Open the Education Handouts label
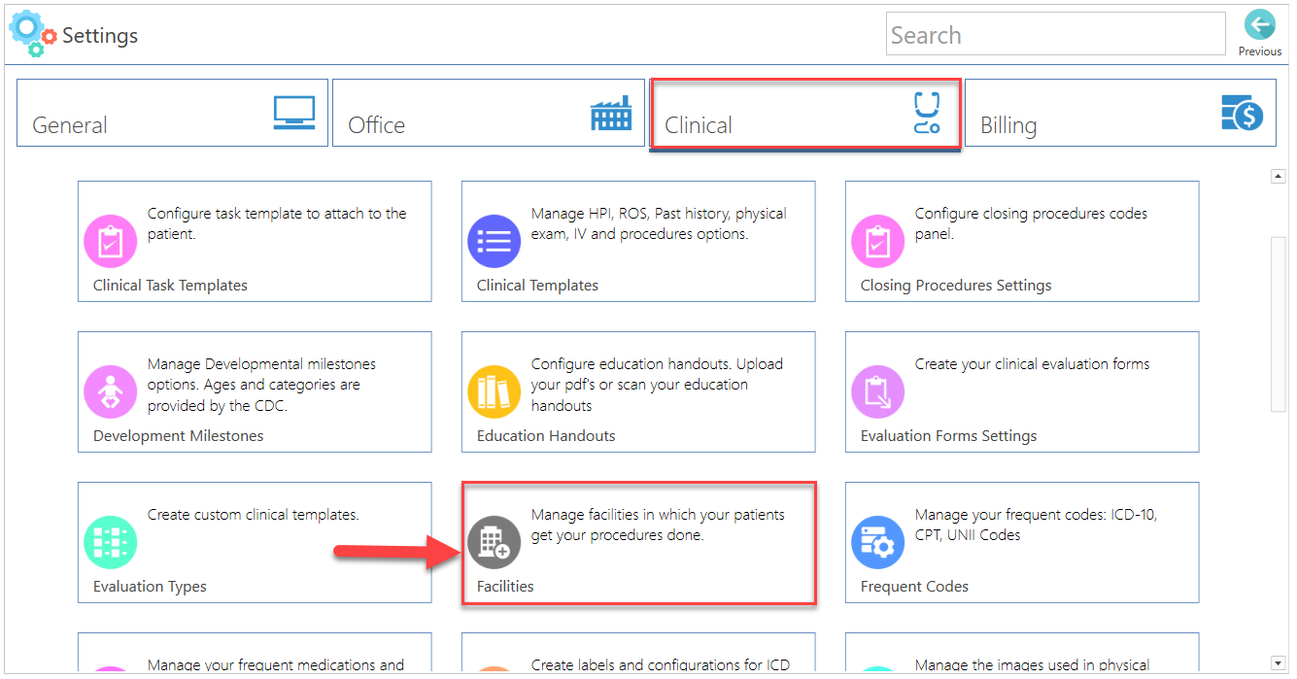Screen dimensions: 1297x679 coord(546,436)
